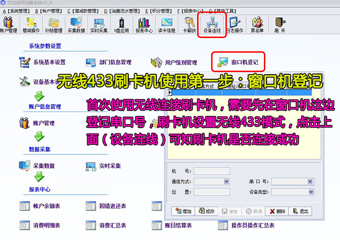Open the 设备类型 dropdown
Image resolution: width=340 pixels, height=240 pixels.
(x=310, y=192)
